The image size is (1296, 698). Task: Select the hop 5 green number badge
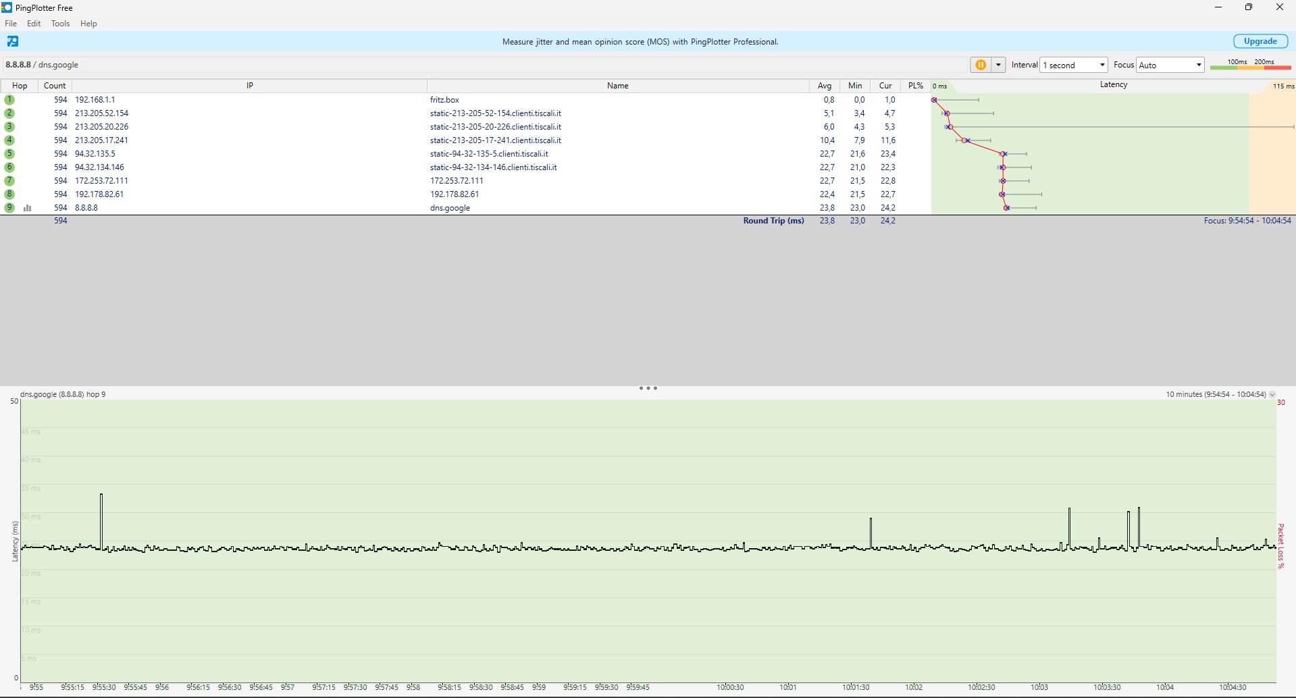9,154
